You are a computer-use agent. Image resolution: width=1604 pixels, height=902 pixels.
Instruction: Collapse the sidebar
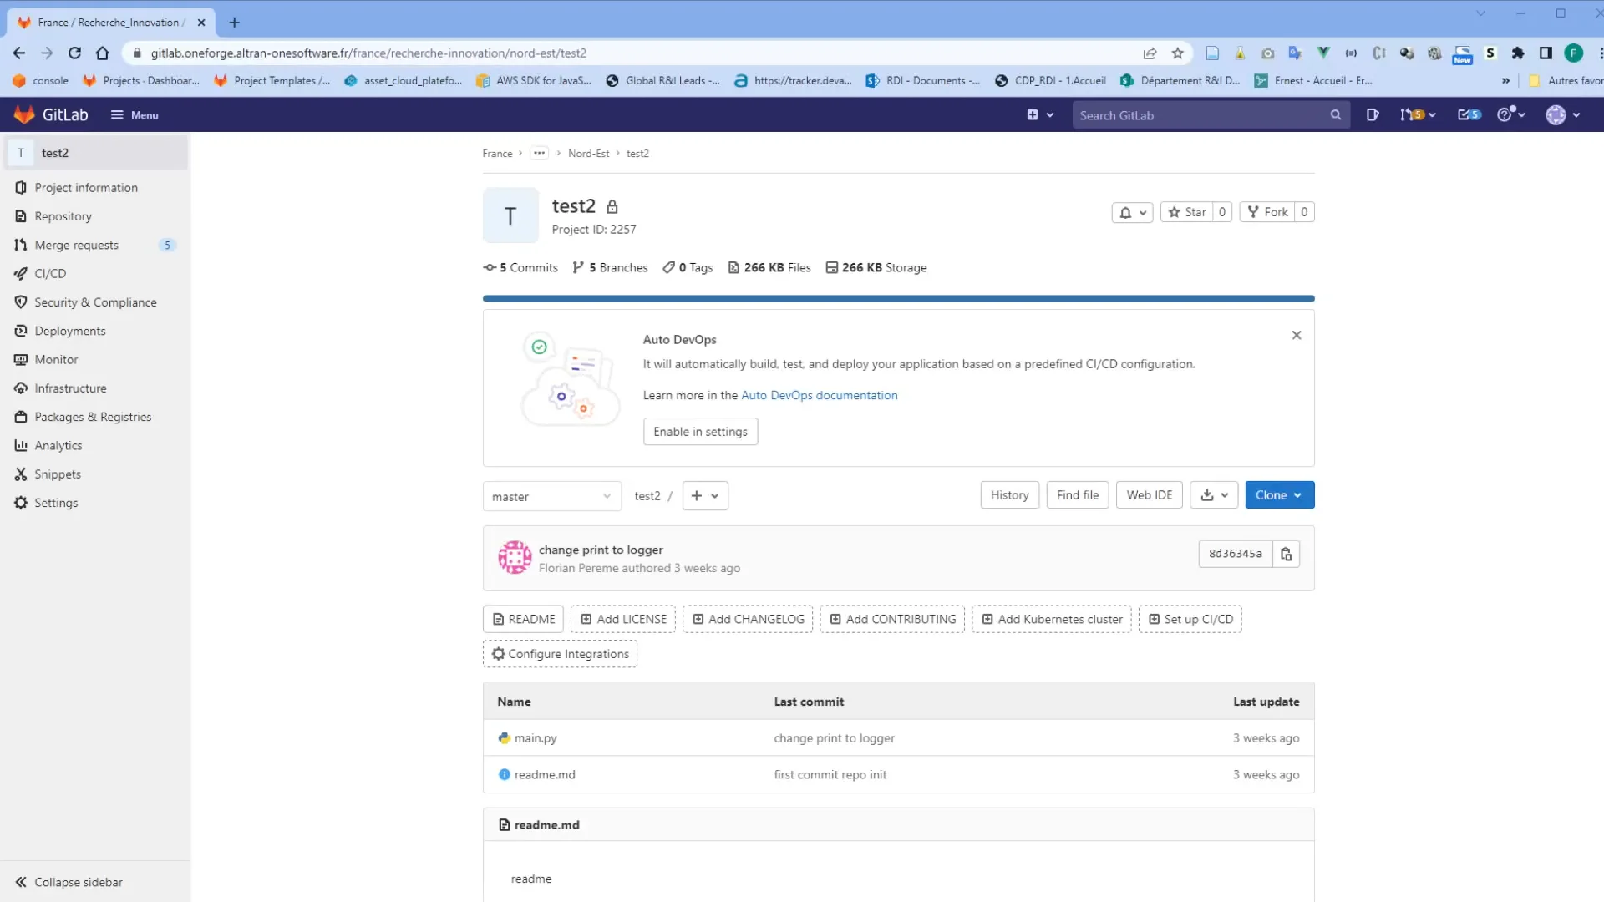point(69,882)
